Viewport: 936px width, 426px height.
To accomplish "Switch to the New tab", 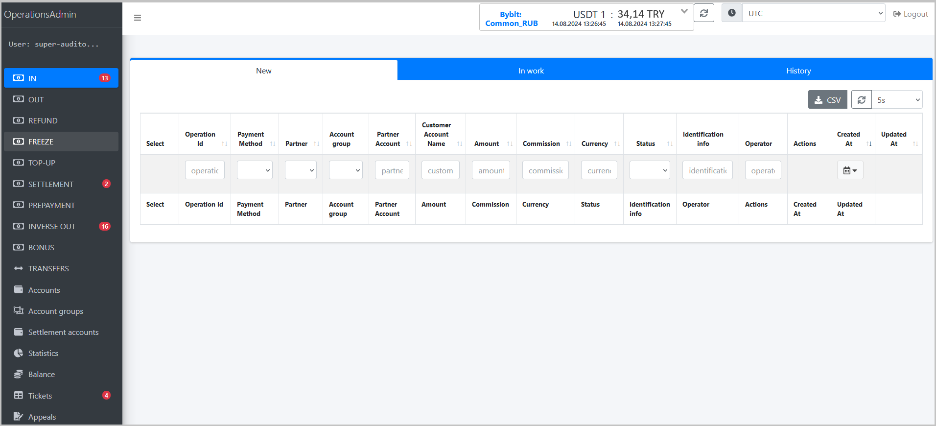I will coord(264,71).
